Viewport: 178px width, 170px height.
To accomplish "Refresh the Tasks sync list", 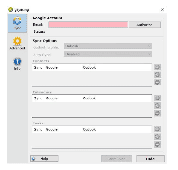I will click(x=157, y=137).
